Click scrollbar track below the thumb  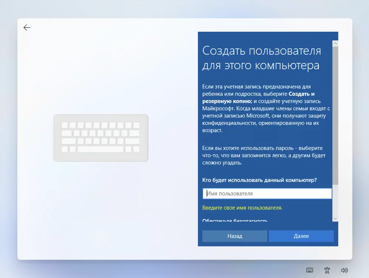tap(335, 200)
